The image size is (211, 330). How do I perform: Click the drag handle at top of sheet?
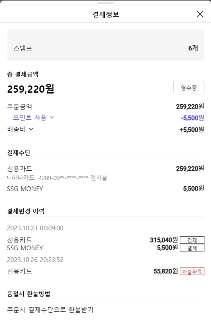(105, 3)
